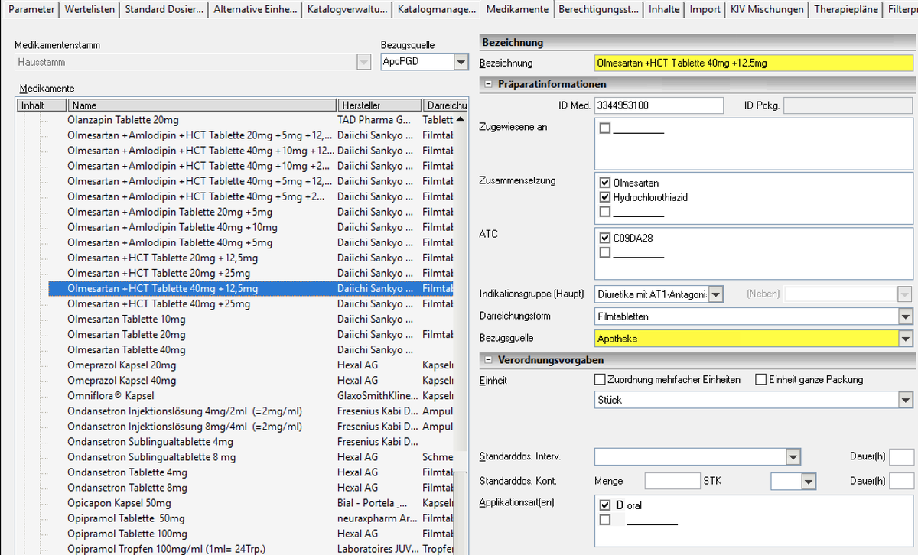Uncheck the C09DA28 ATC checkbox
Image resolution: width=918 pixels, height=555 pixels.
pyautogui.click(x=605, y=239)
